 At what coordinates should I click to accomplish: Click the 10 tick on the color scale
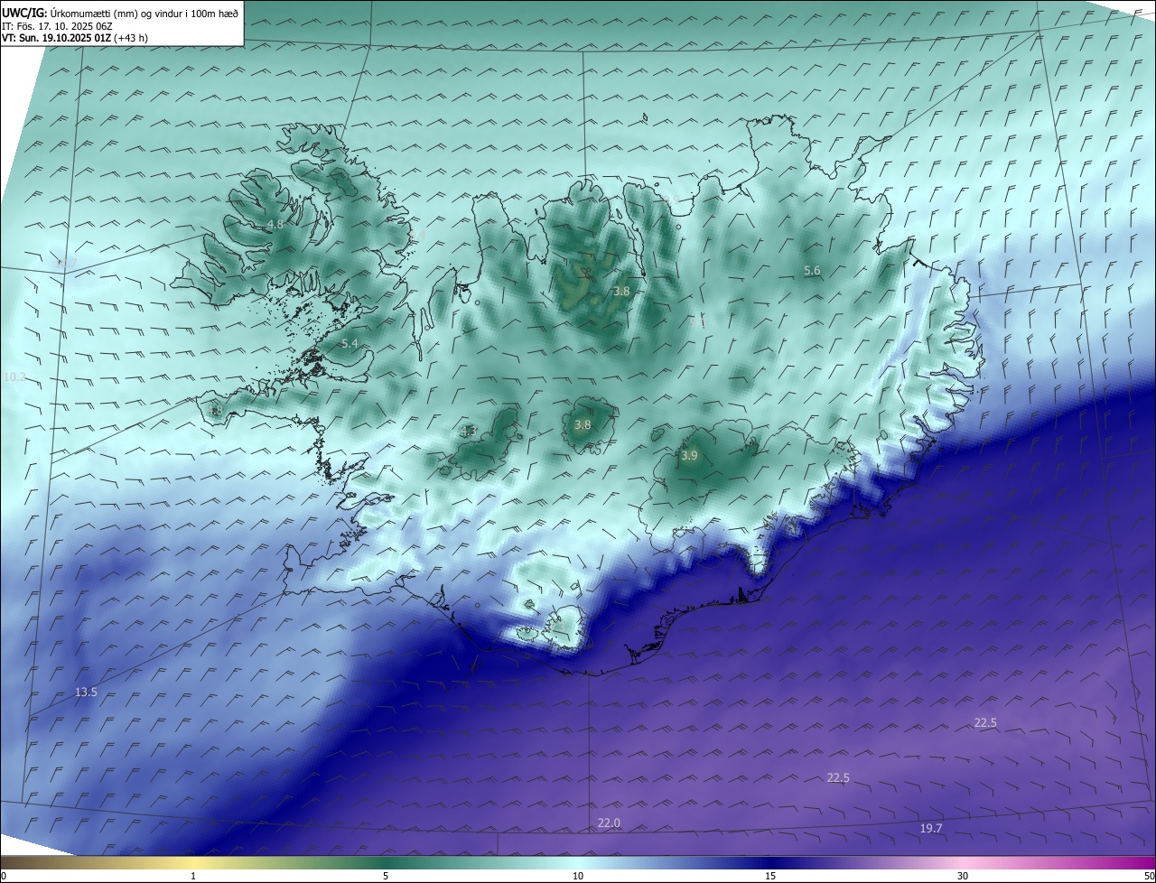coord(578,876)
